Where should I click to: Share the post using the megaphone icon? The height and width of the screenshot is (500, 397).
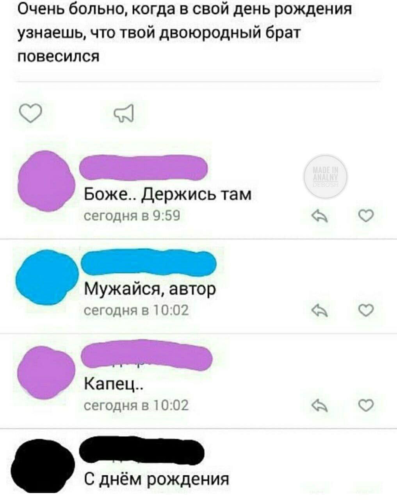tap(124, 114)
